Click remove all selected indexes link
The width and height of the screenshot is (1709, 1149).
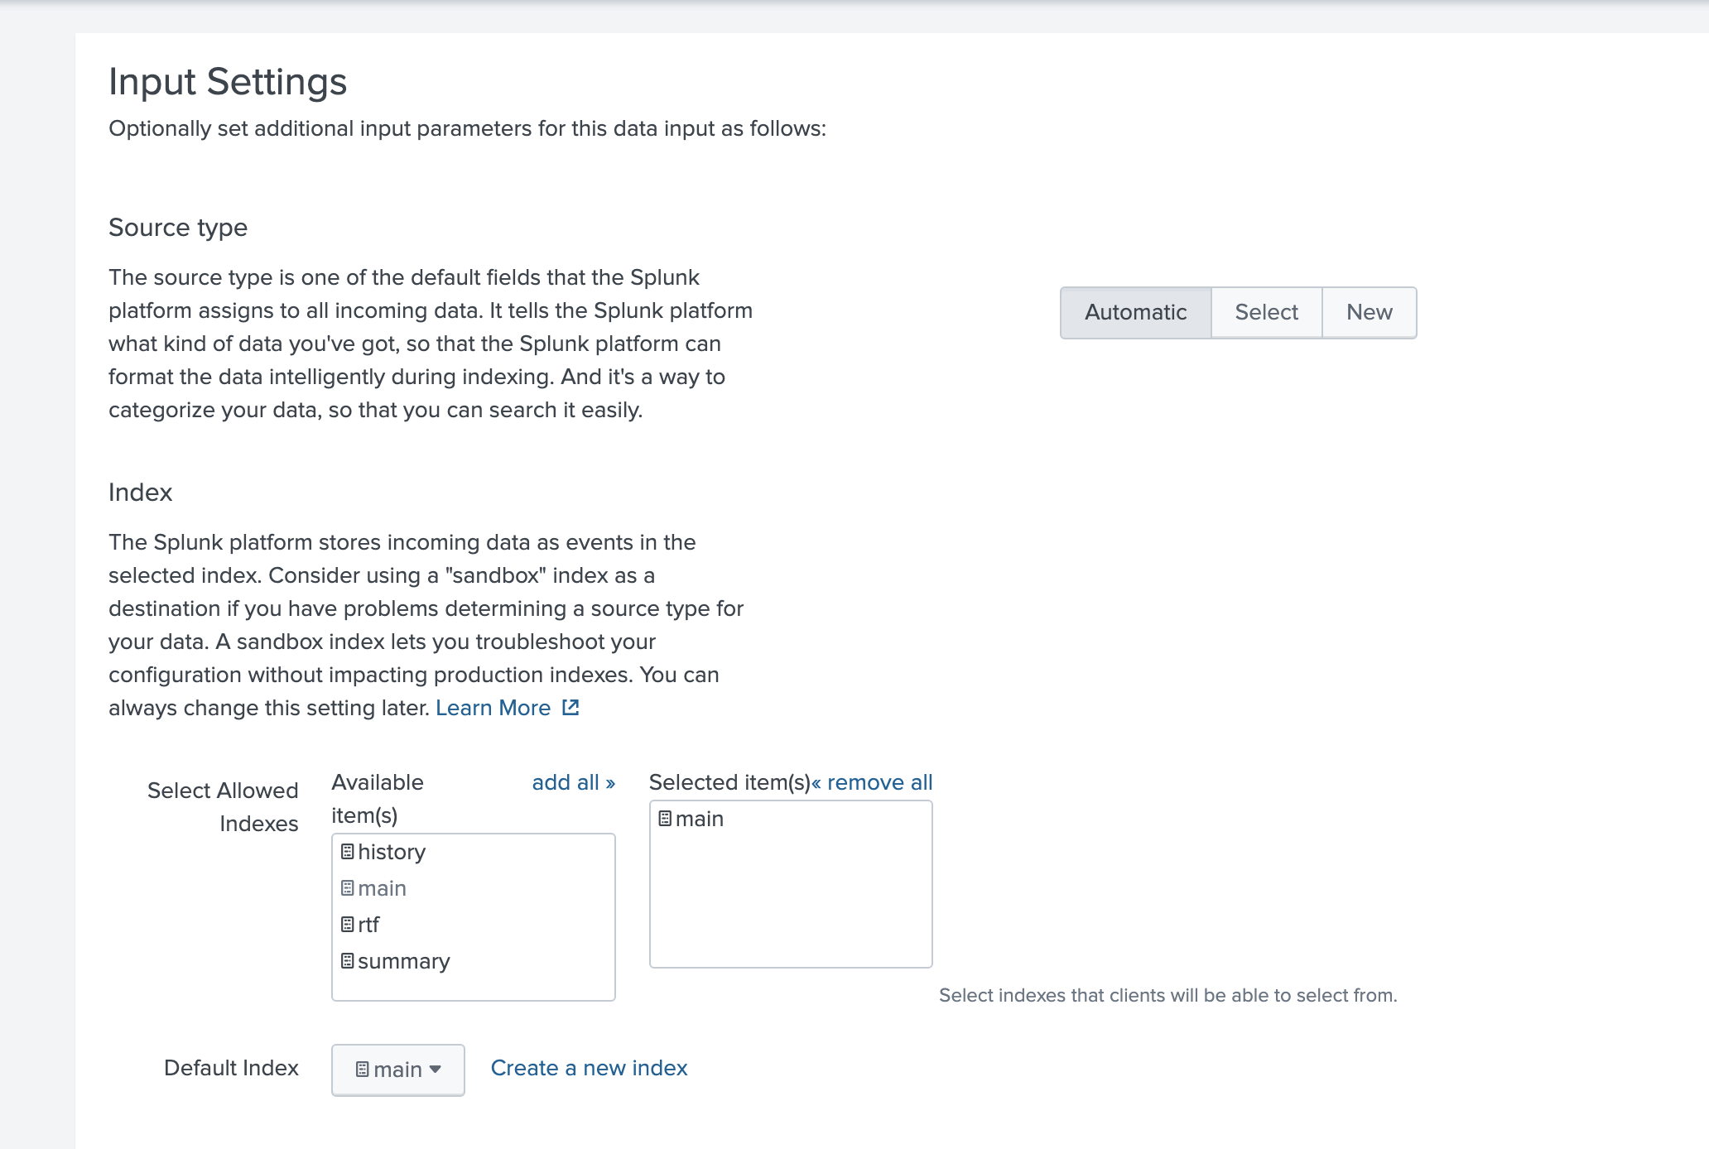[x=873, y=782]
